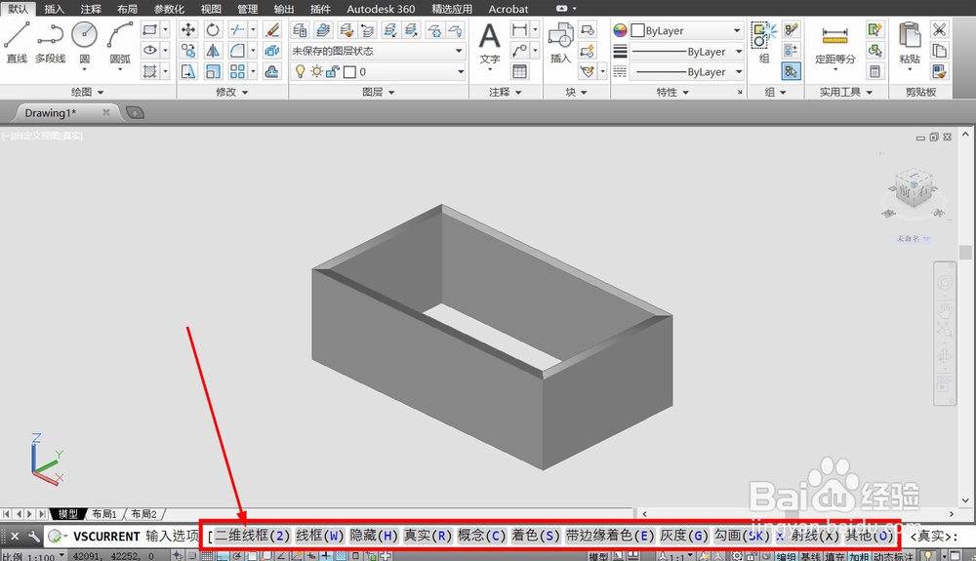Expand the 绘图 panel
Screen dimensions: 976x561
click(x=87, y=92)
